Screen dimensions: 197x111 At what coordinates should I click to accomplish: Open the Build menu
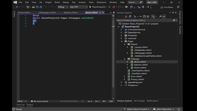pyautogui.click(x=57, y=2)
